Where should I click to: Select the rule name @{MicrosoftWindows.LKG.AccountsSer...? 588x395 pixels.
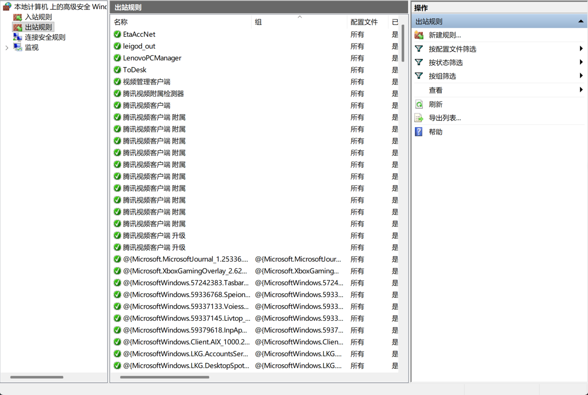[185, 354]
